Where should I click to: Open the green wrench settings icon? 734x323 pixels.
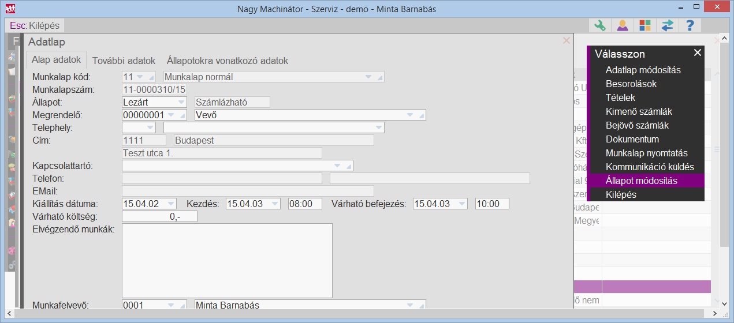click(600, 25)
